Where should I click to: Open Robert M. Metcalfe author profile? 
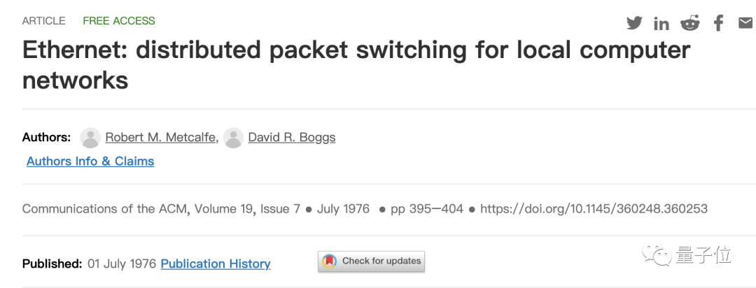pos(160,137)
